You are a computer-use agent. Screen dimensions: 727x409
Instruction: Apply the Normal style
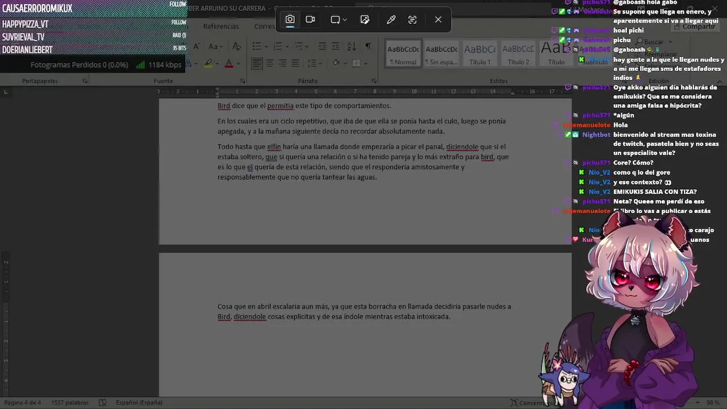click(x=403, y=54)
